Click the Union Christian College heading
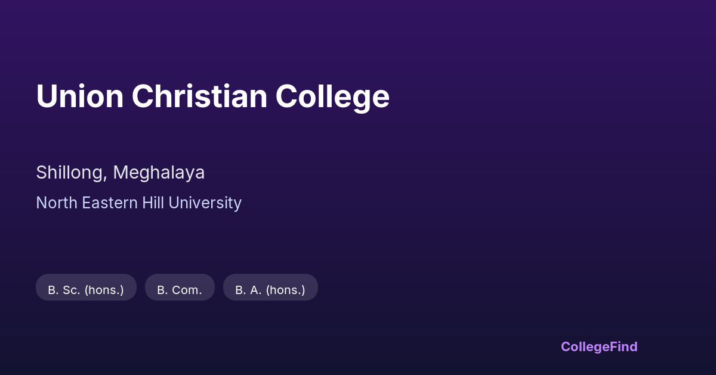Screen dimensions: 716x375 [212, 96]
